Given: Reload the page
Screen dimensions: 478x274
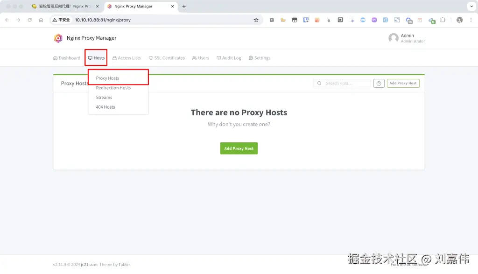Looking at the screenshot, I should (29, 20).
